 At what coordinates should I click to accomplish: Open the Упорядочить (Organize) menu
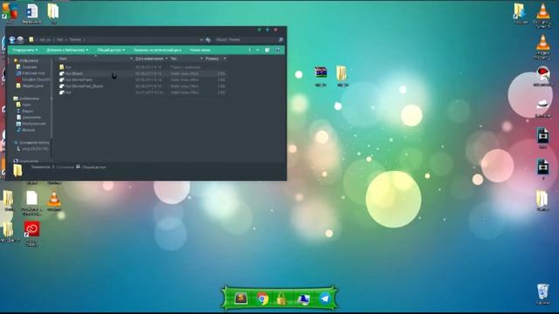(x=25, y=50)
